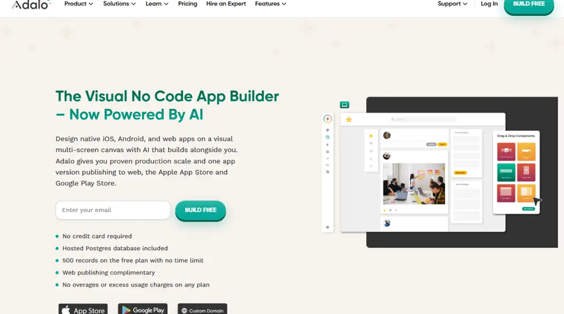Image resolution: width=564 pixels, height=314 pixels.
Task: Focus the Enter your email field
Action: 113,210
